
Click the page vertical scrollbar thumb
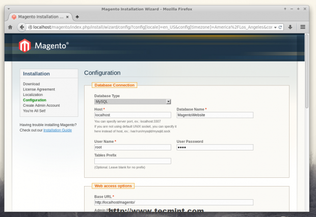(307, 71)
